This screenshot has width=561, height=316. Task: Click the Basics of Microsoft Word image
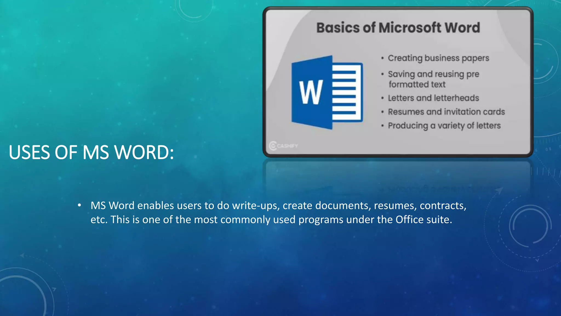pos(398,82)
